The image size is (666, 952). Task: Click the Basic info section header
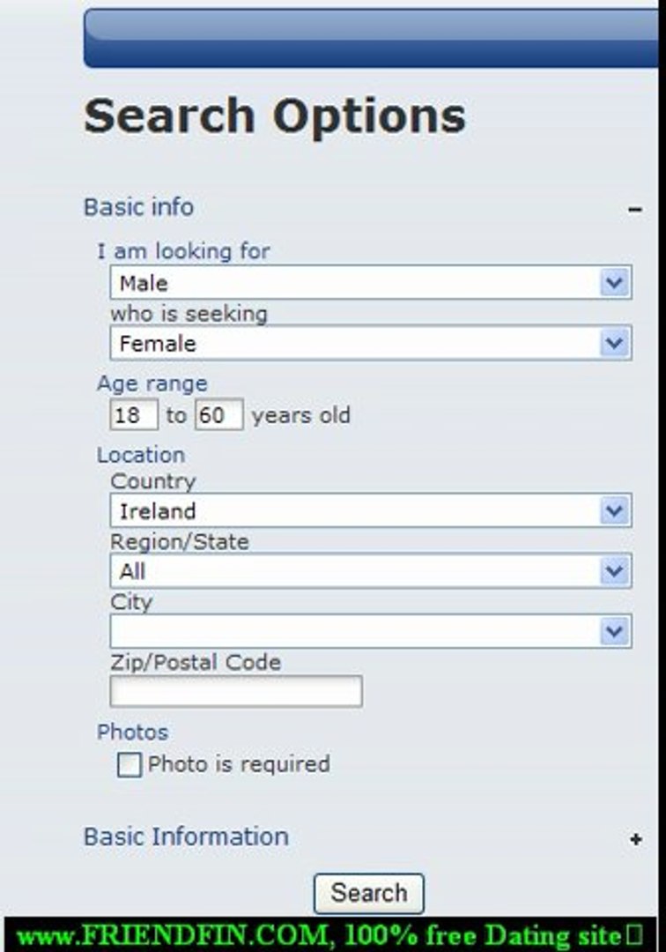pyautogui.click(x=138, y=207)
